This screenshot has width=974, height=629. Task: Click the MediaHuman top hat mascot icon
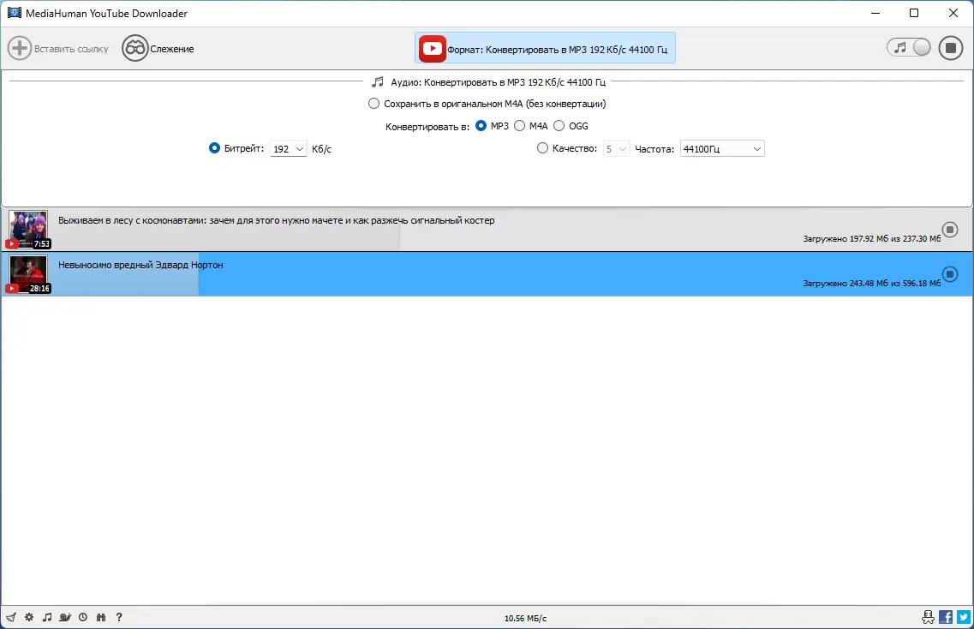point(928,617)
